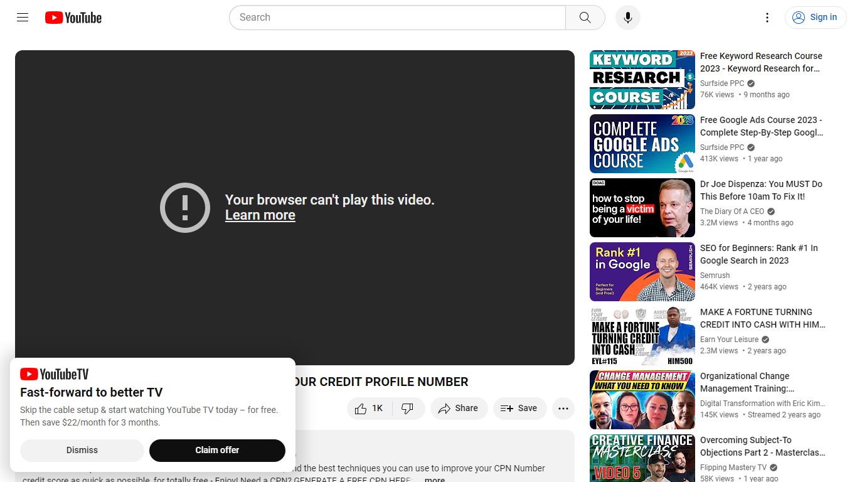
Task: Open more actions ellipsis under video
Action: pyautogui.click(x=563, y=409)
